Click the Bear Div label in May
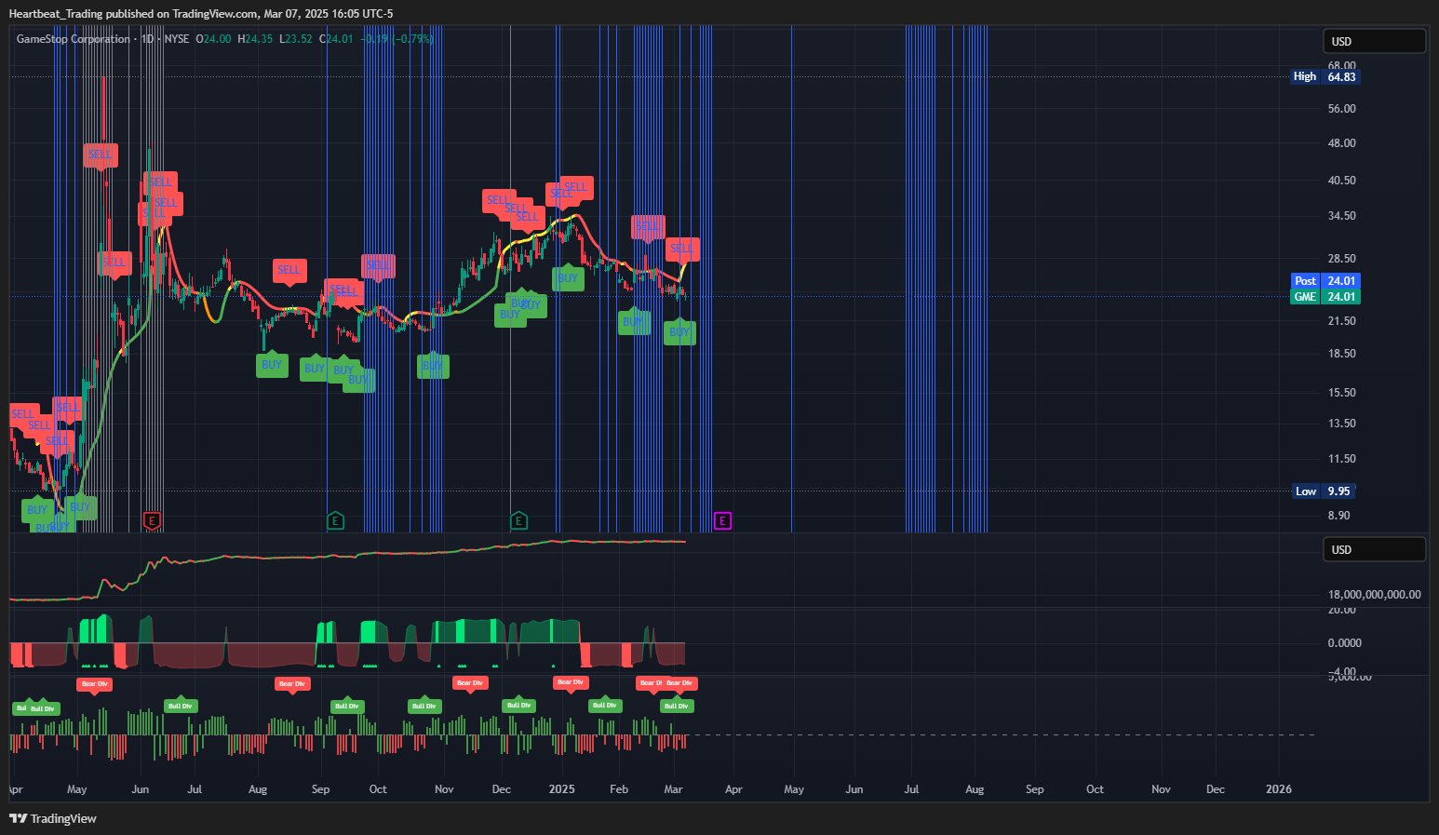 [95, 684]
